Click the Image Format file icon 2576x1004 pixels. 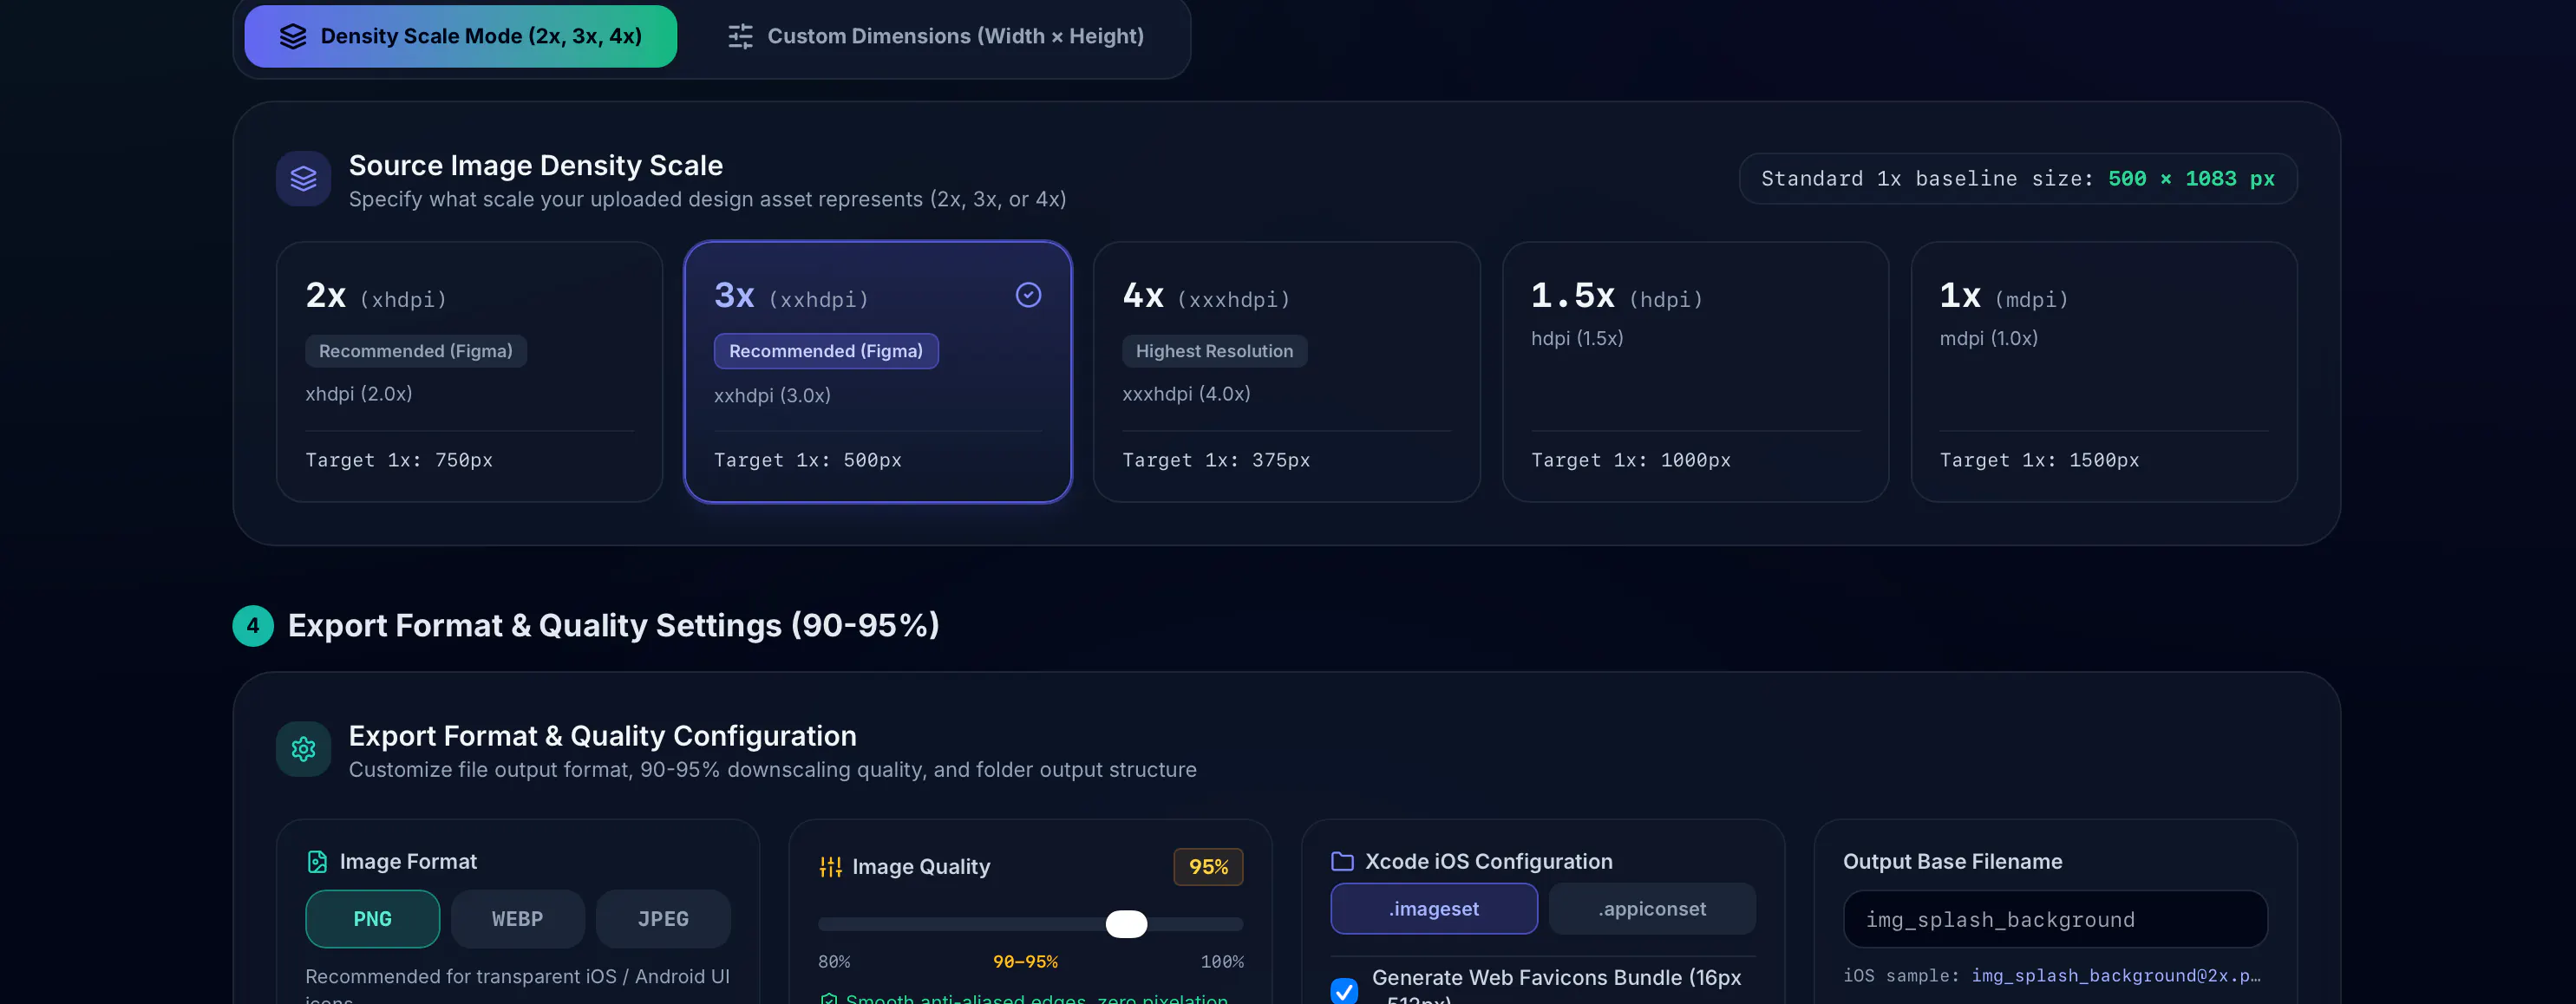tap(317, 862)
